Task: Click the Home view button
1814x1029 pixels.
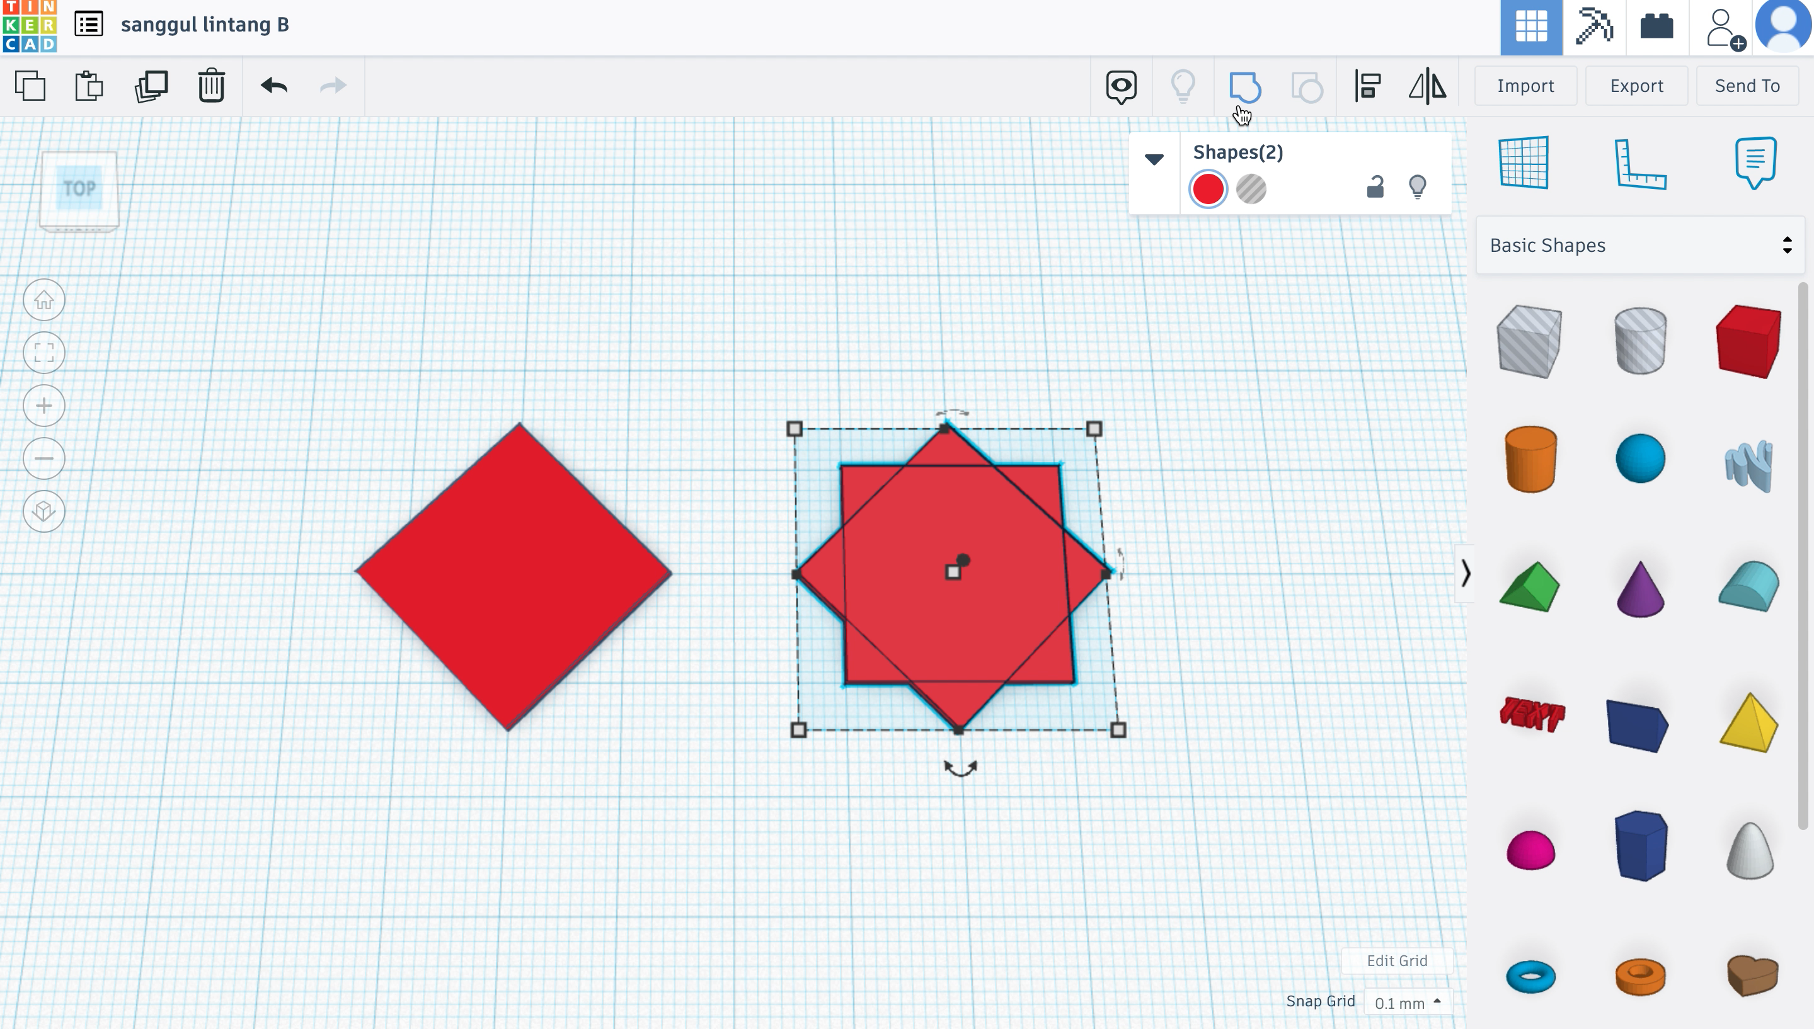Action: (x=44, y=300)
